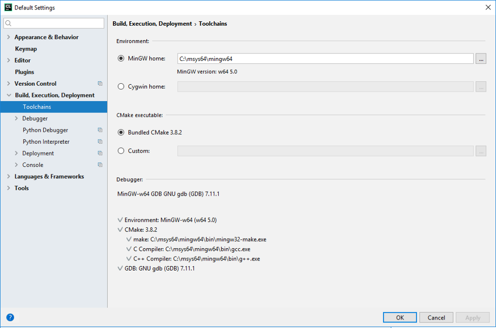Screen dimensions: 496x328
Task: Click the project-level icon beside Console
Action: click(x=100, y=165)
